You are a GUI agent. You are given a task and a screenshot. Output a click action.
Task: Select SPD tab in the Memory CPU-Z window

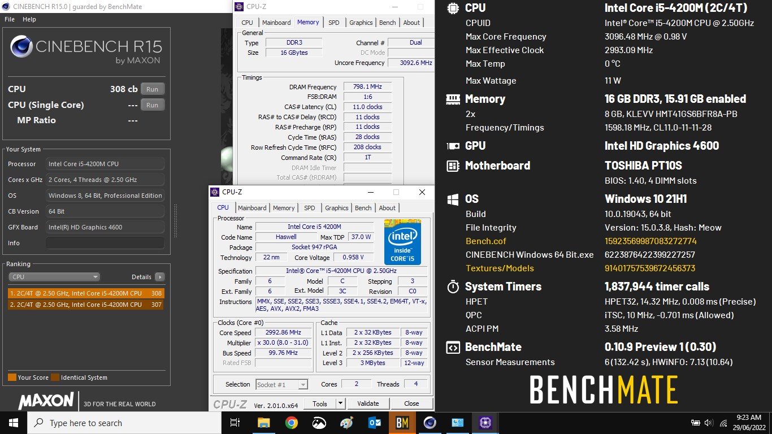[334, 23]
